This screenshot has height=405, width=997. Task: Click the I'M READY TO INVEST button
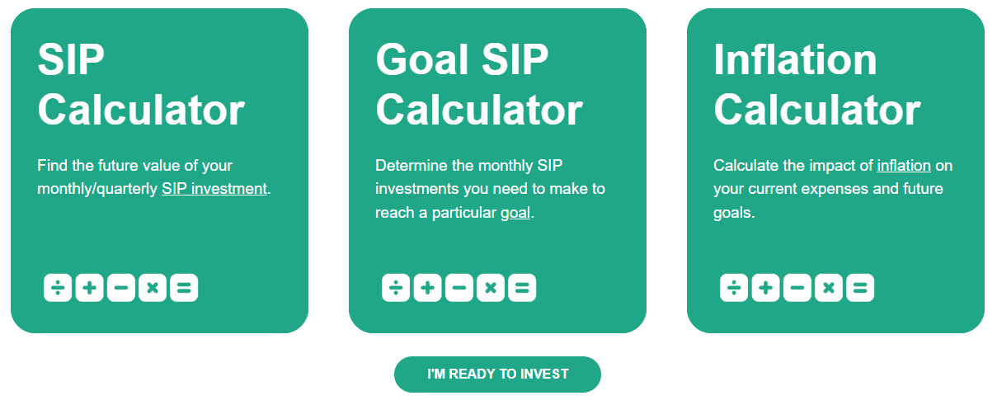498,374
